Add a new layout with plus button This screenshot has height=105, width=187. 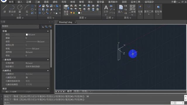click(x=91, y=92)
